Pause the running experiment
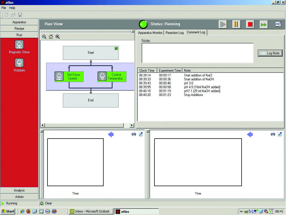Image resolution: width=286 pixels, height=215 pixels. [236, 24]
